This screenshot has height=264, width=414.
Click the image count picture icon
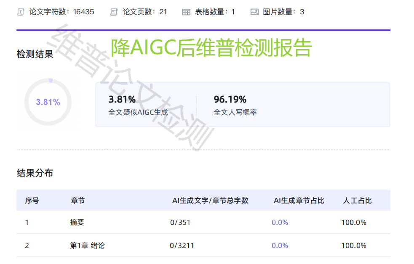254,12
